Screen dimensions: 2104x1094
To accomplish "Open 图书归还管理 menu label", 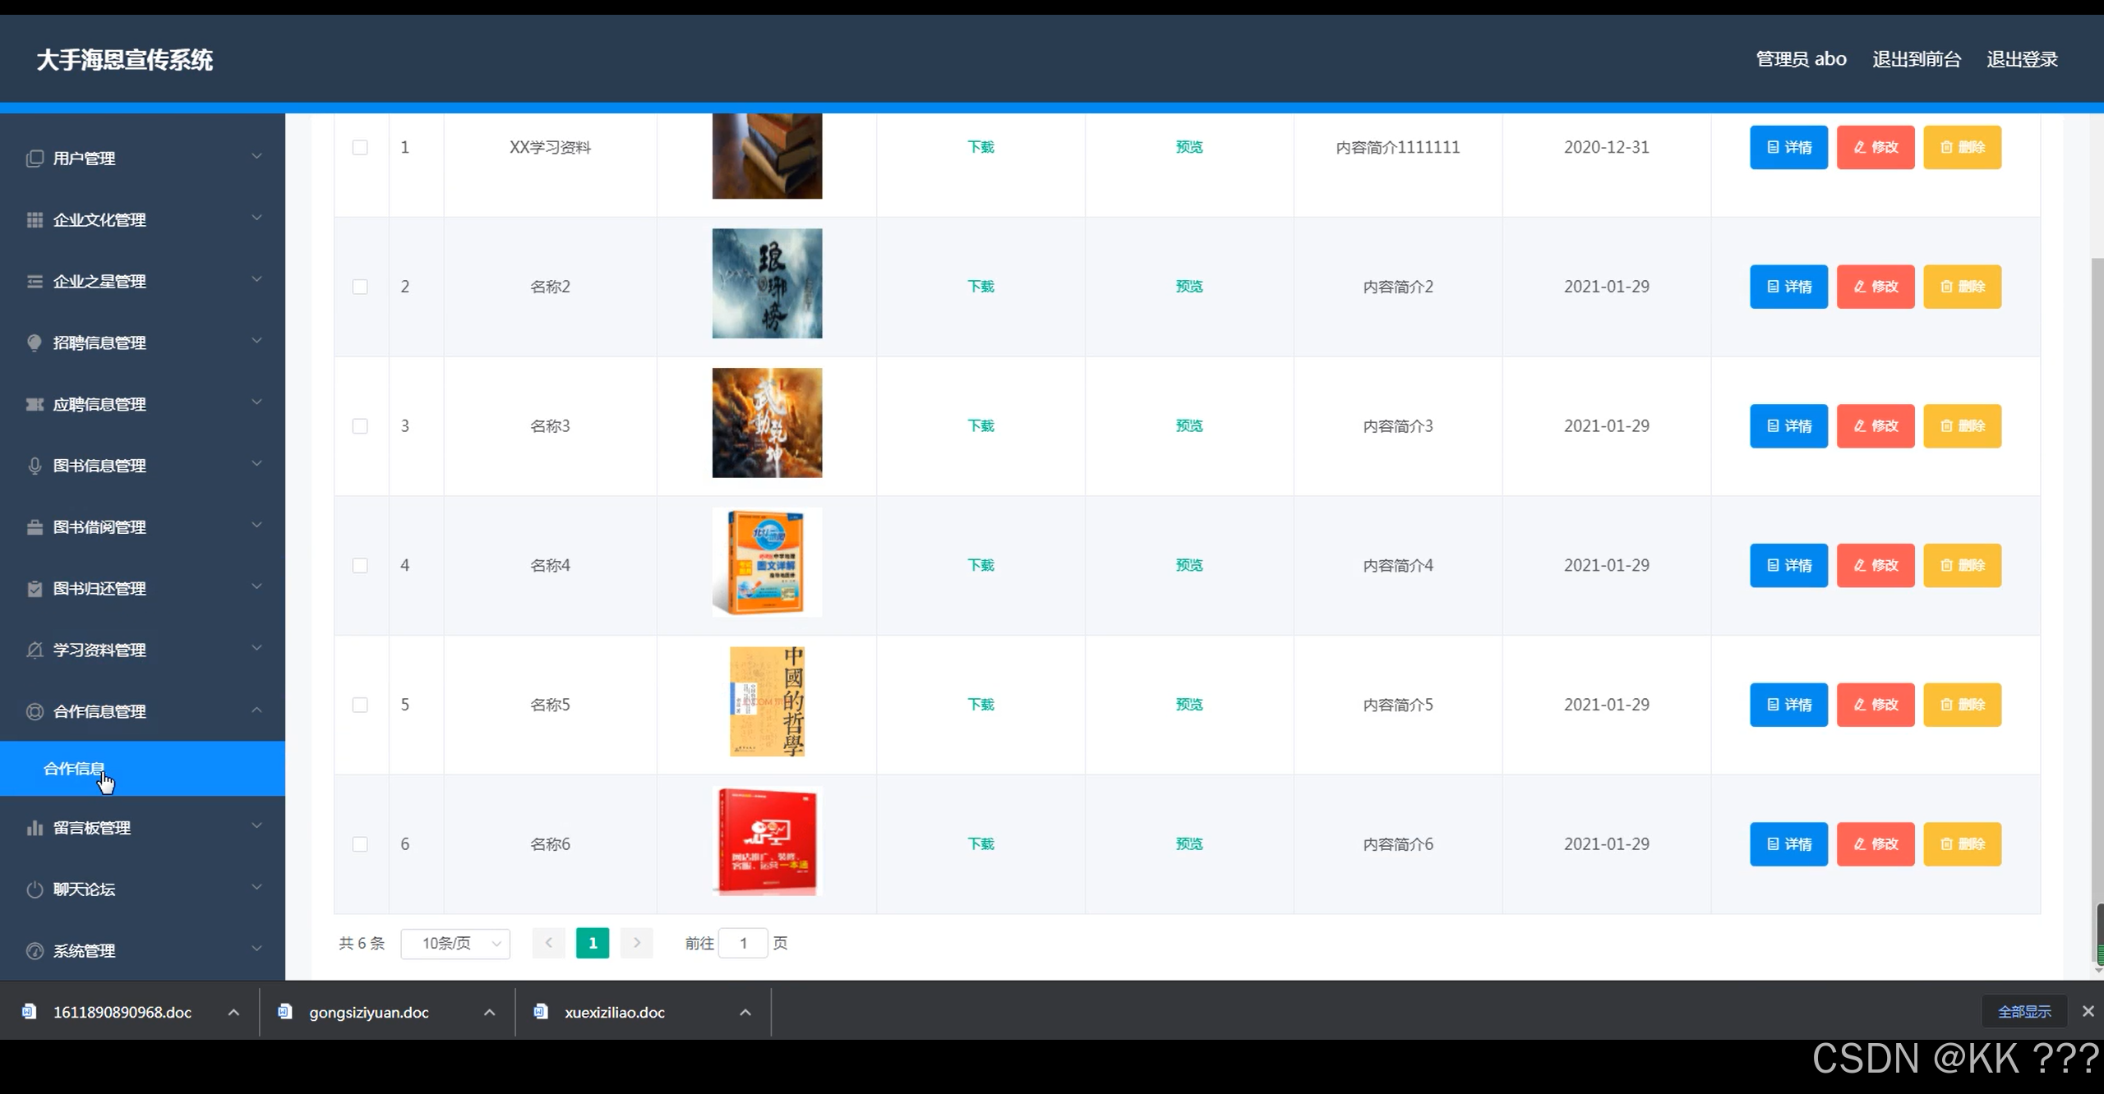I will click(x=99, y=589).
